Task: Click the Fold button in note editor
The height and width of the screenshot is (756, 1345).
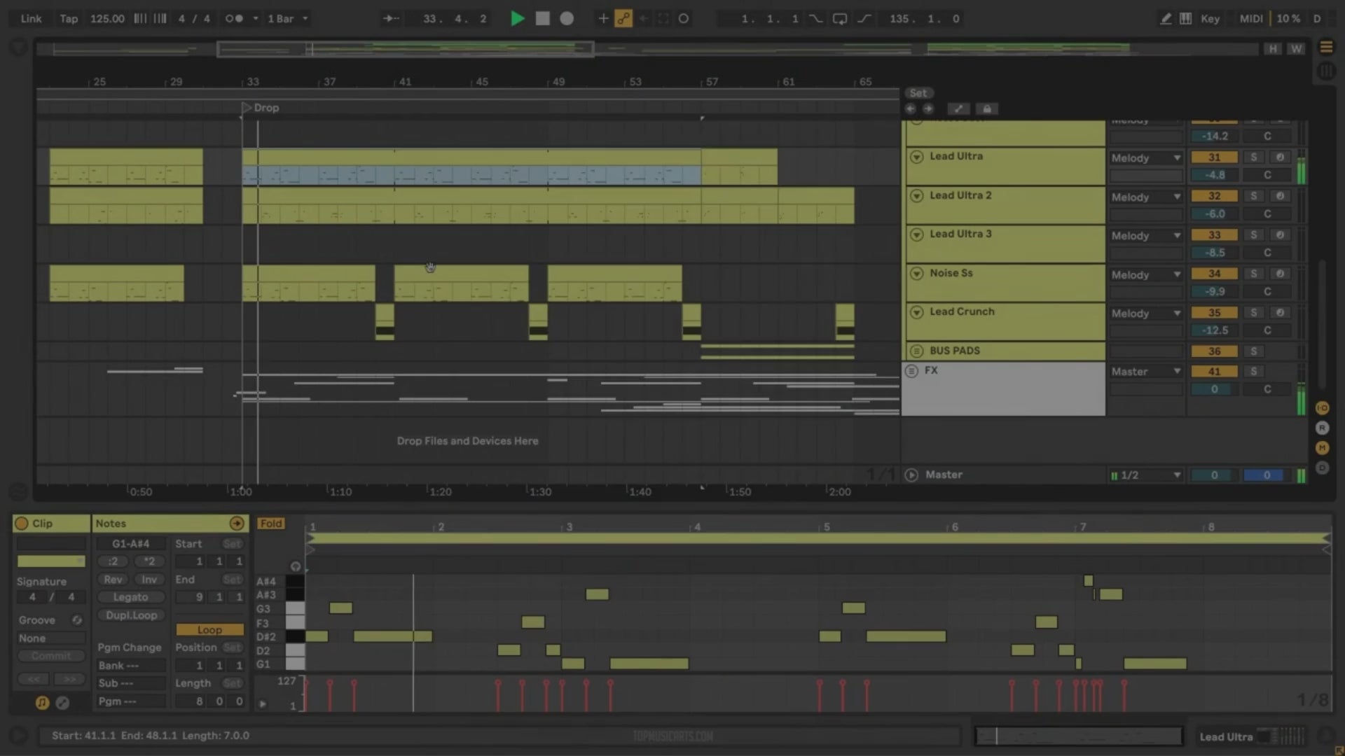Action: click(x=271, y=524)
